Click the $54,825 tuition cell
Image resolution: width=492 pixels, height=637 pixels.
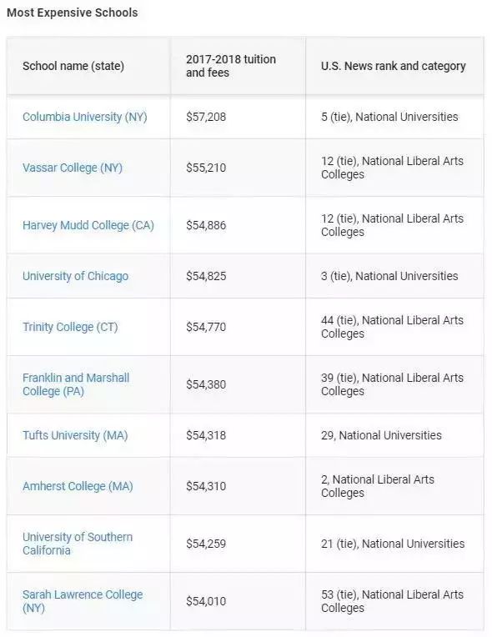(x=206, y=276)
